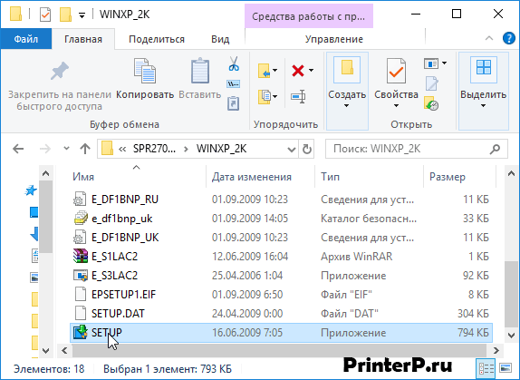The width and height of the screenshot is (520, 380).
Task: Click the History icon in Open group
Action: click(431, 103)
